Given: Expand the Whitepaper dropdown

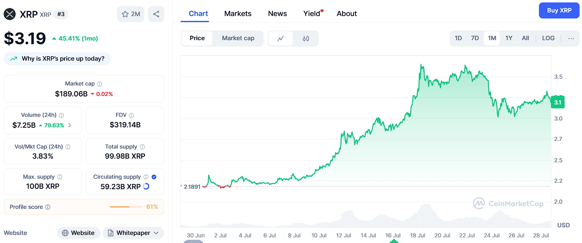Looking at the screenshot, I should point(133,233).
